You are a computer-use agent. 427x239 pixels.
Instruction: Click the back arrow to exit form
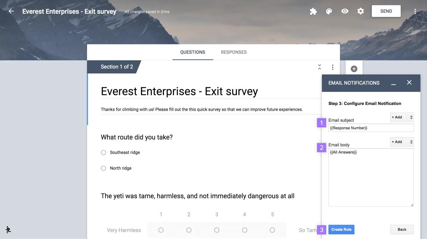(11, 11)
